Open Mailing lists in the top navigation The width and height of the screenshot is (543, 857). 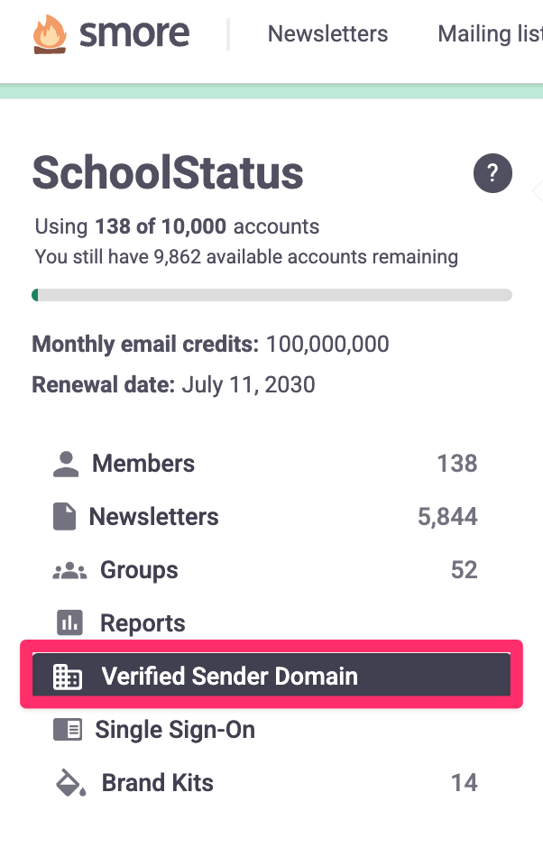[489, 34]
